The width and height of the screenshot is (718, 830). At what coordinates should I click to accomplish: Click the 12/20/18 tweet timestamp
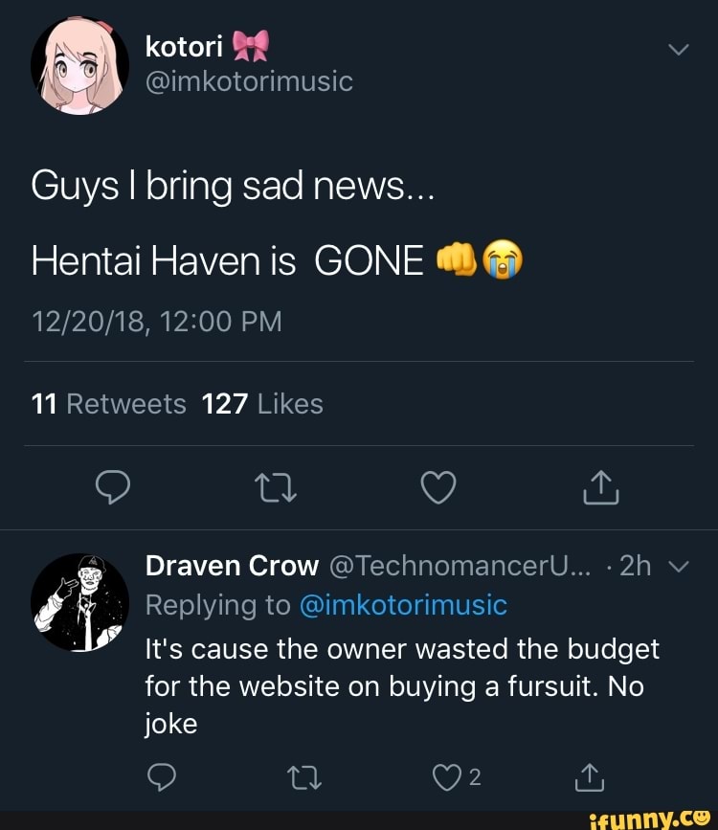point(157,321)
